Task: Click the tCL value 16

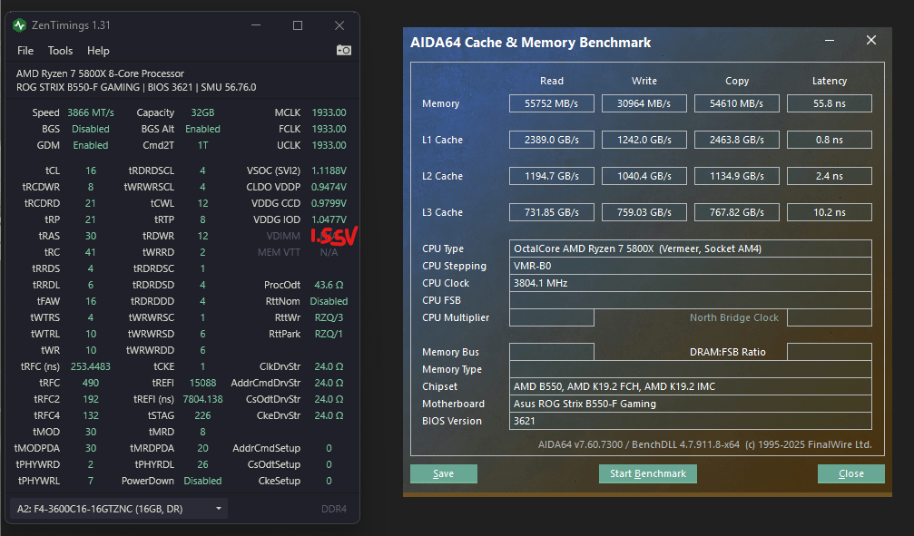Action: (x=91, y=171)
